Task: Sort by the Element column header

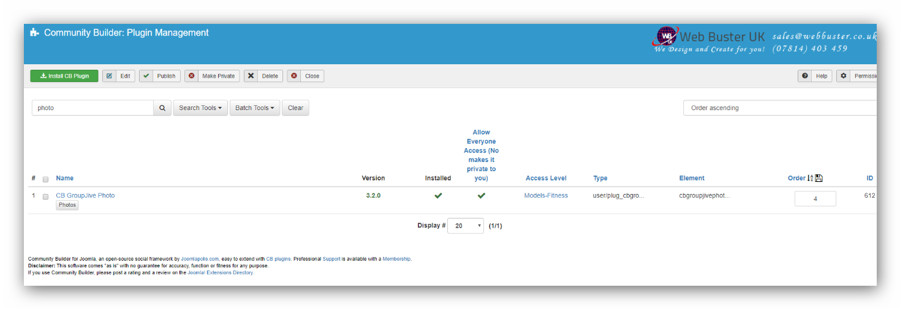Action: tap(692, 178)
